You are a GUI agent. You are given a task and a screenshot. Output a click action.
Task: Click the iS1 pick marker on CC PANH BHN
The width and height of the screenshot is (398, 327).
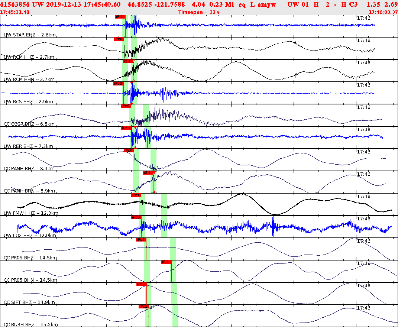click(146, 173)
